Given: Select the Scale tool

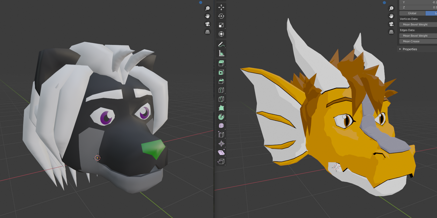Looking at the screenshot, I should point(221,25).
